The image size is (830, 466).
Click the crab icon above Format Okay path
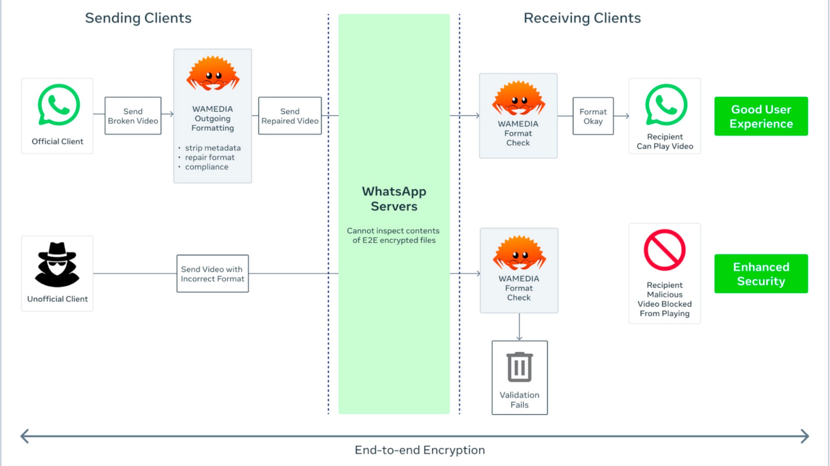click(518, 98)
